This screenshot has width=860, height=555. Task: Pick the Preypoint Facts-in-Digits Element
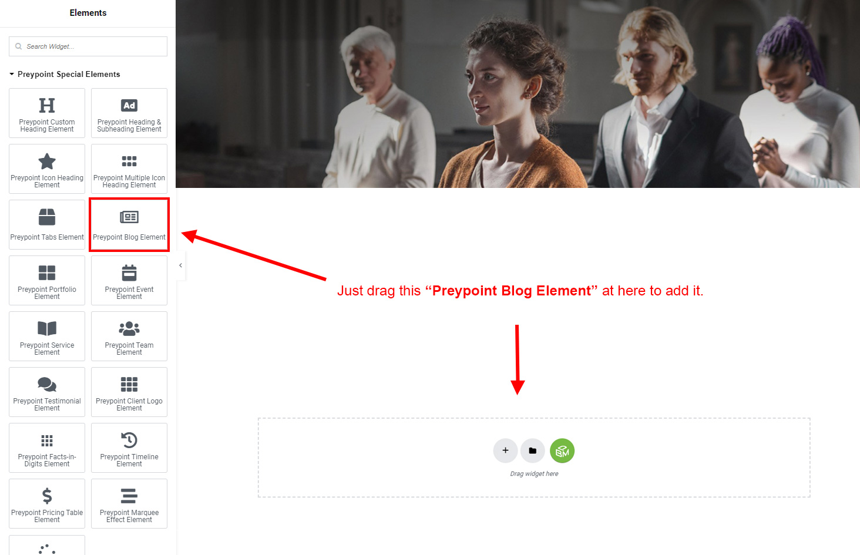point(47,448)
